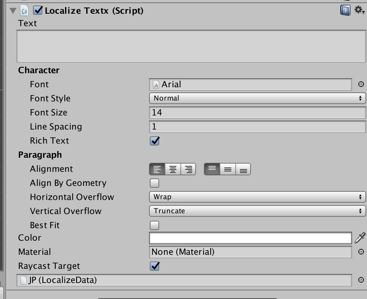Select middle vertical alignment
The width and height of the screenshot is (367, 299).
[228, 169]
